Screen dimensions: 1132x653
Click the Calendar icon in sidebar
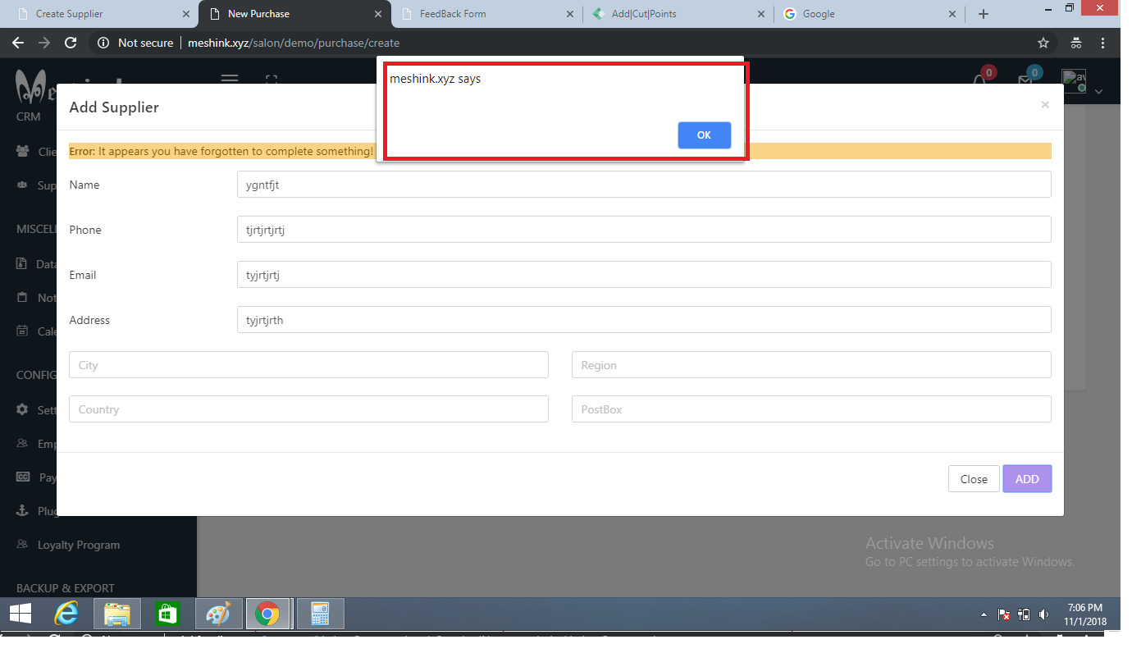(22, 331)
